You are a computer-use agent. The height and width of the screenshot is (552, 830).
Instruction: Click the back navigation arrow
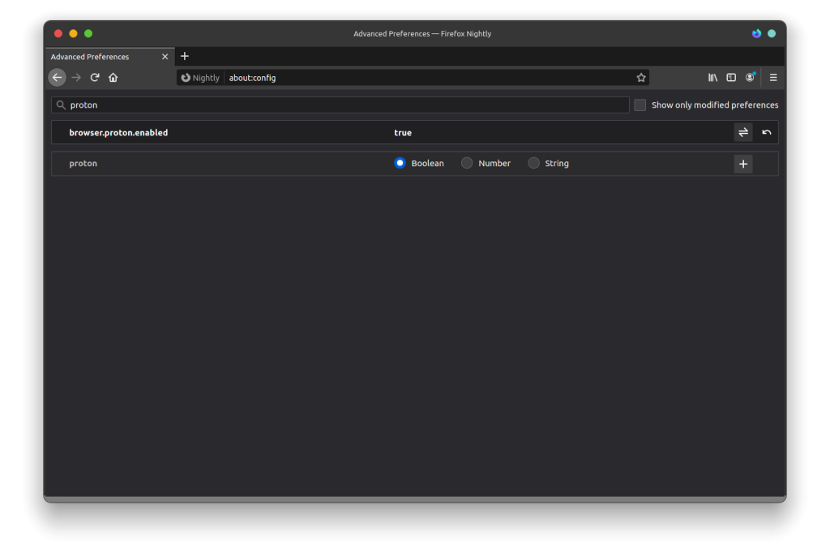click(x=56, y=77)
